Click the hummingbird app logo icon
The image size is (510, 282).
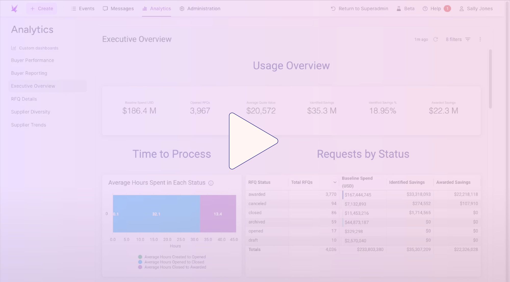[15, 8]
